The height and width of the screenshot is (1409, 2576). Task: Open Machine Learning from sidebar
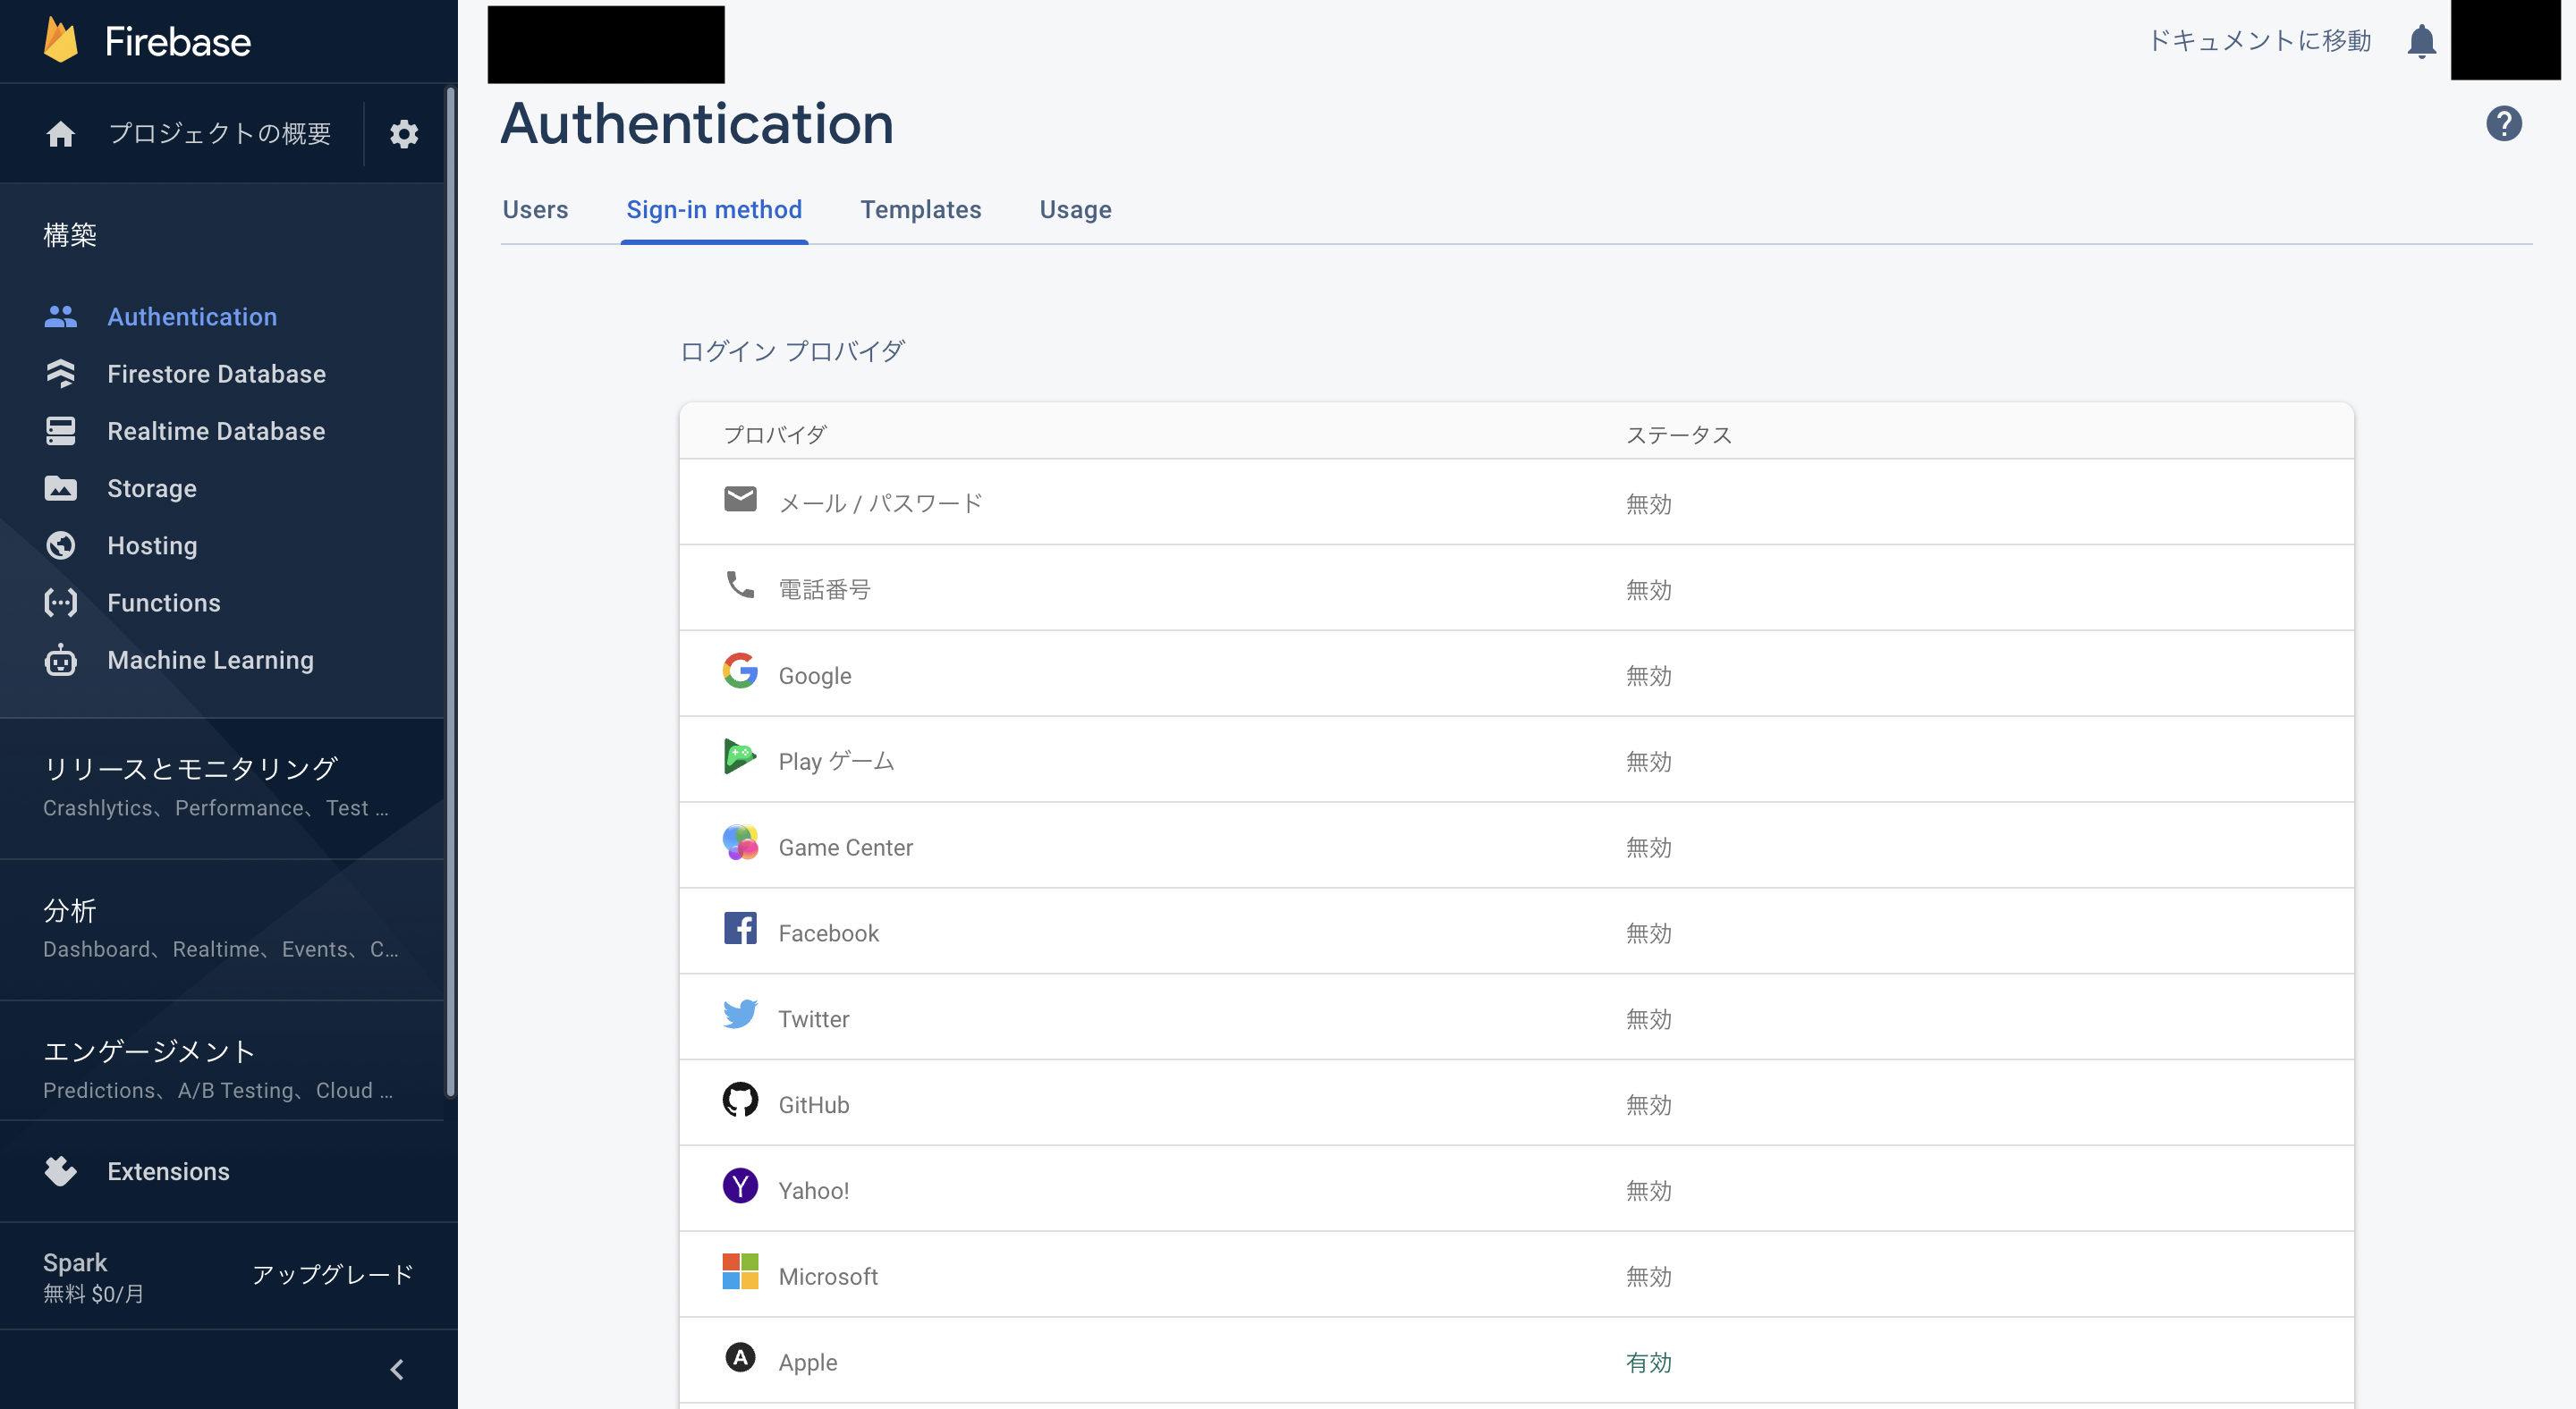(210, 660)
